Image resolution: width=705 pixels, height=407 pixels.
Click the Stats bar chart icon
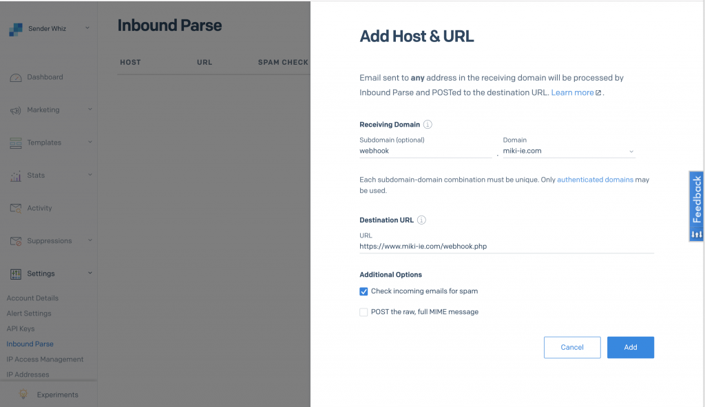(16, 176)
